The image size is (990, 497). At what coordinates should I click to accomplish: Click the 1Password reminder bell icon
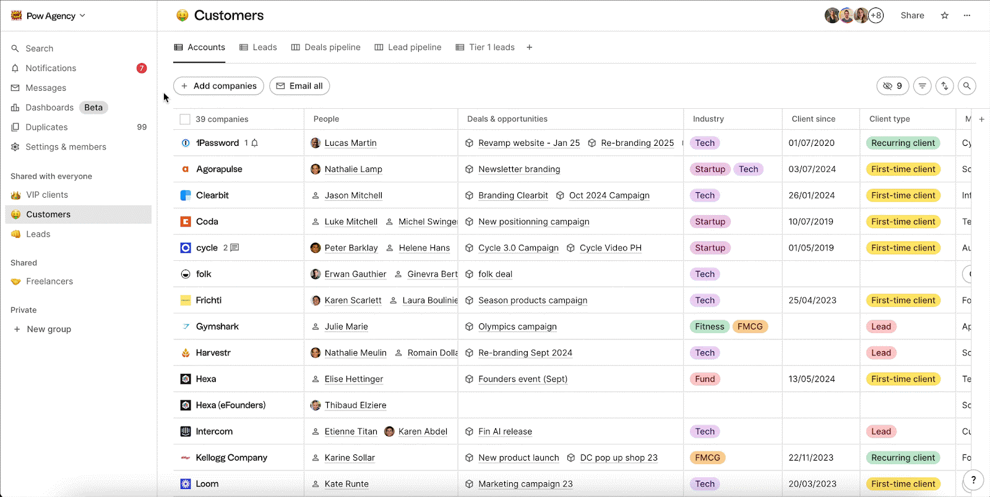254,143
